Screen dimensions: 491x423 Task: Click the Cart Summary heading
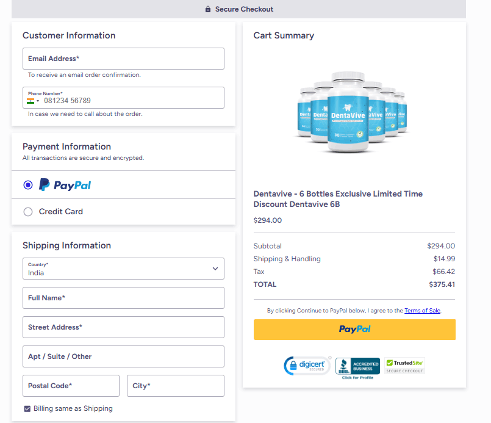tap(284, 35)
